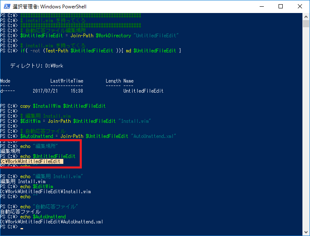The width and height of the screenshot is (310, 236).
Task: Click the 'LastWriteTime' column header
Action: click(x=67, y=81)
